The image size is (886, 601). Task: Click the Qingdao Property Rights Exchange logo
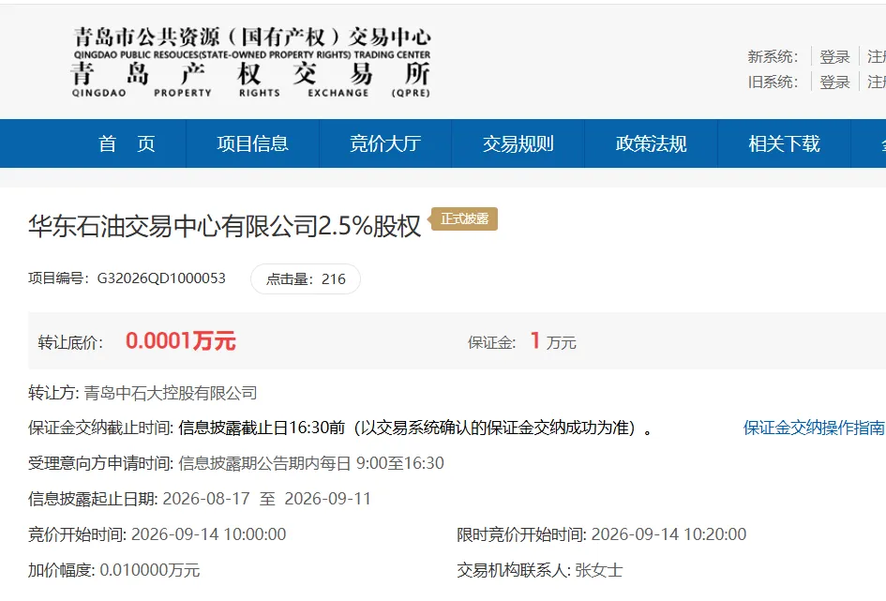(251, 63)
